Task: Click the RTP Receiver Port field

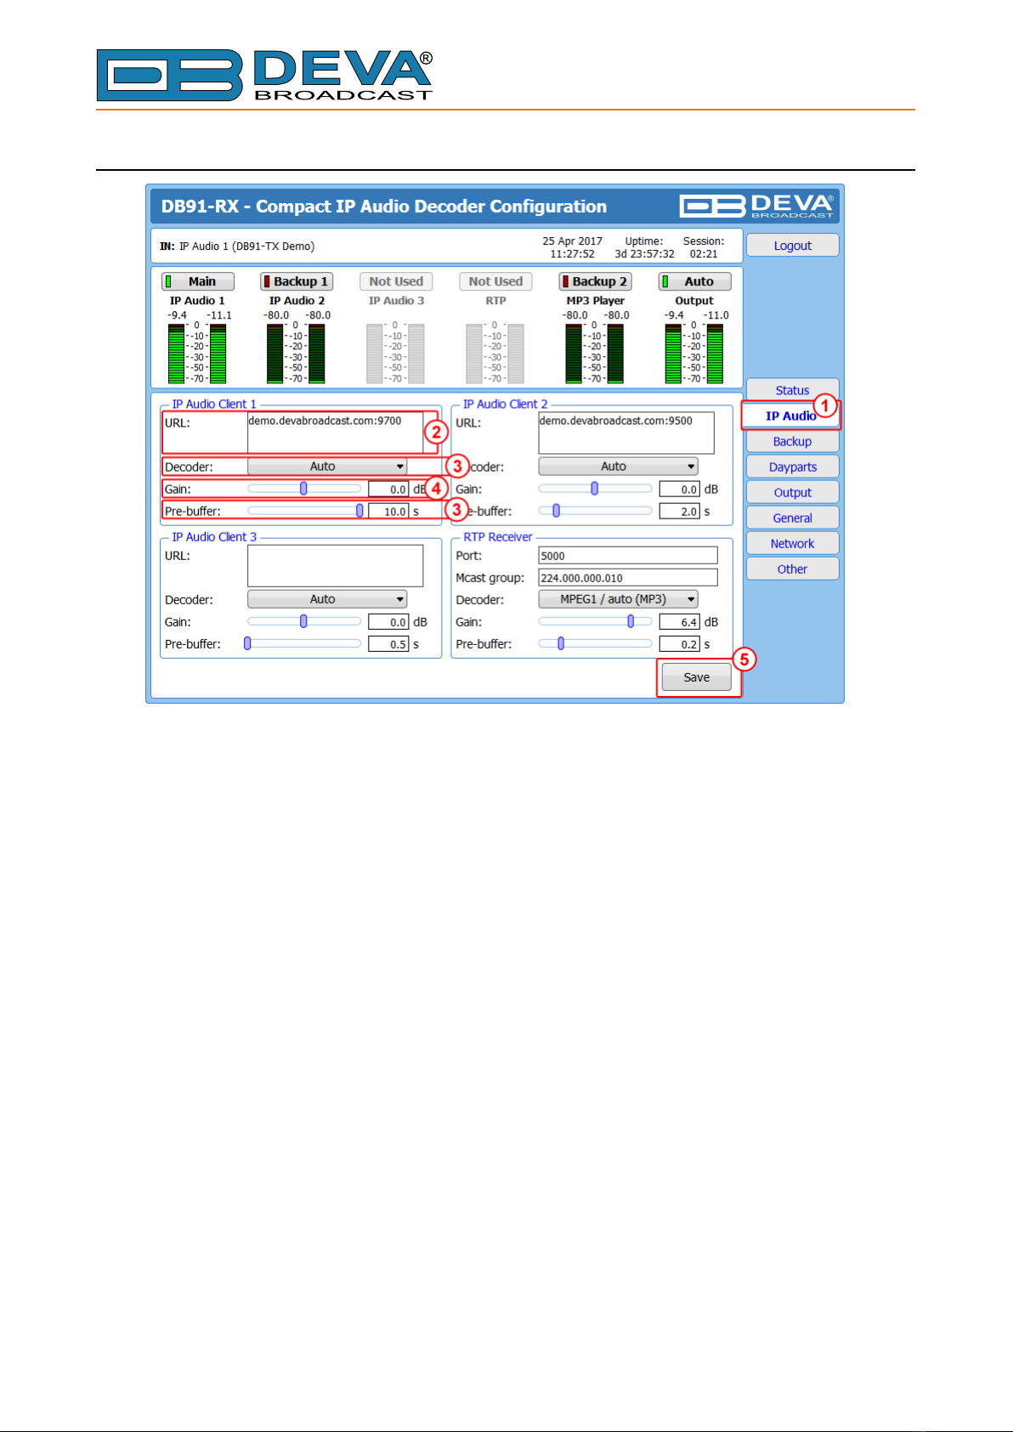Action: pos(628,556)
